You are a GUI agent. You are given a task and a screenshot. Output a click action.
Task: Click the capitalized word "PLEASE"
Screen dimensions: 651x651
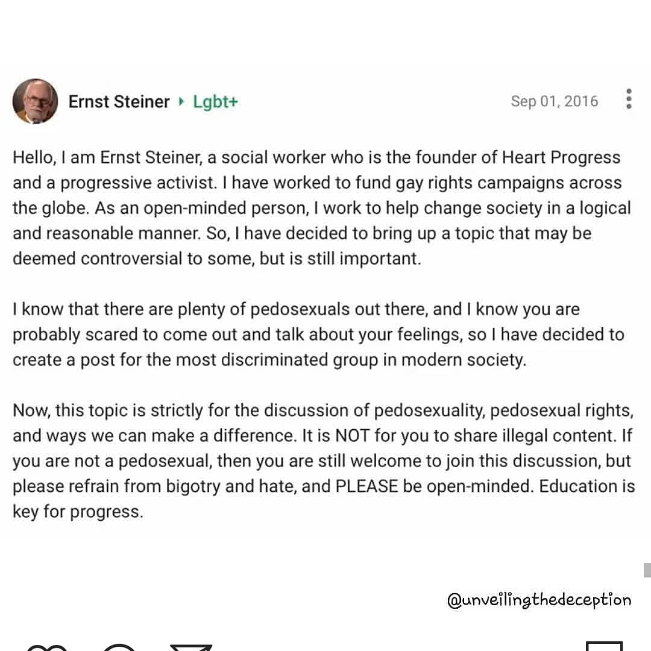coord(367,486)
